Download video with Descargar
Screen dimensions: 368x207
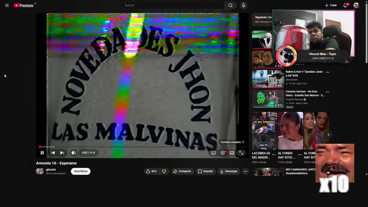[x=229, y=171]
